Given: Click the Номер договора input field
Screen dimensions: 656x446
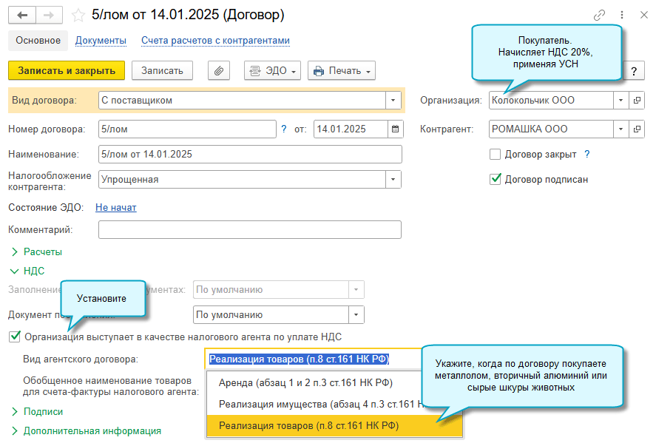Looking at the screenshot, I should (187, 129).
